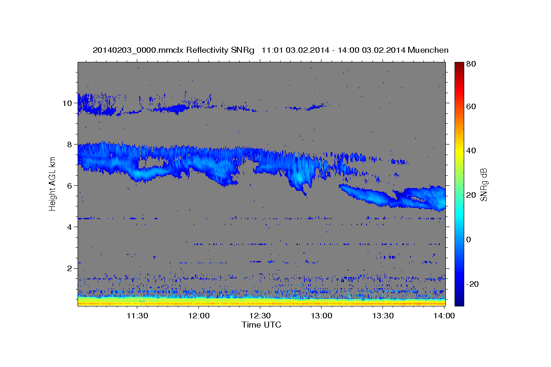Click the colorbar value 60
The width and height of the screenshot is (551, 367).
click(472, 106)
